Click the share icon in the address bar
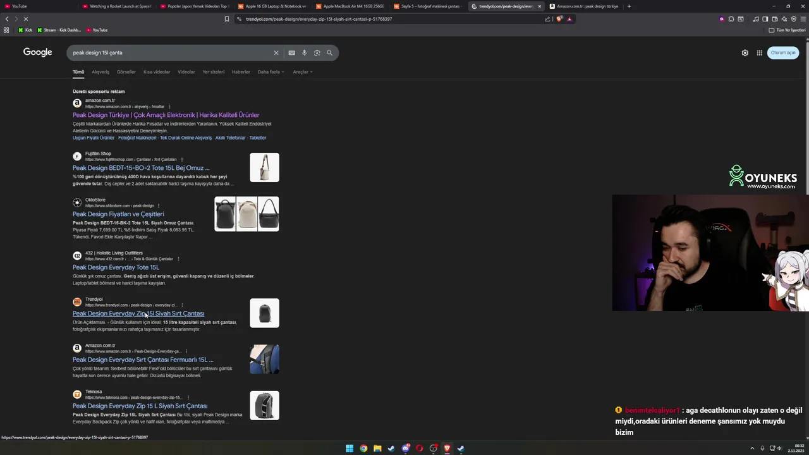 547,19
